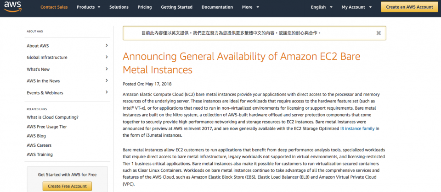Image resolution: width=441 pixels, height=192 pixels.
Task: Dismiss the language notice banner
Action: (x=379, y=33)
